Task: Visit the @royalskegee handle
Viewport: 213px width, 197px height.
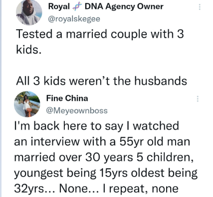Action: click(x=74, y=19)
